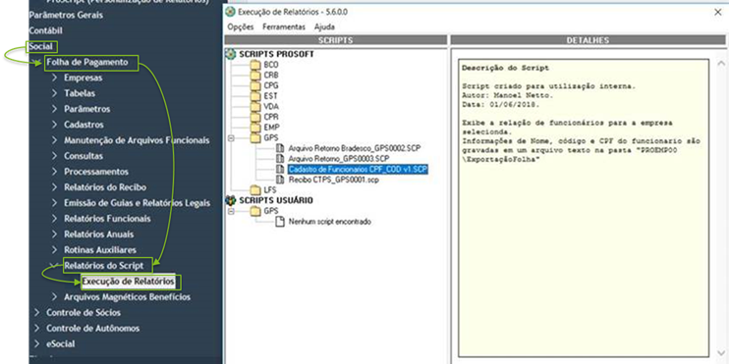Click the 'Nenhum script encontrado' text
Viewport: 729px width, 364px height.
[330, 222]
